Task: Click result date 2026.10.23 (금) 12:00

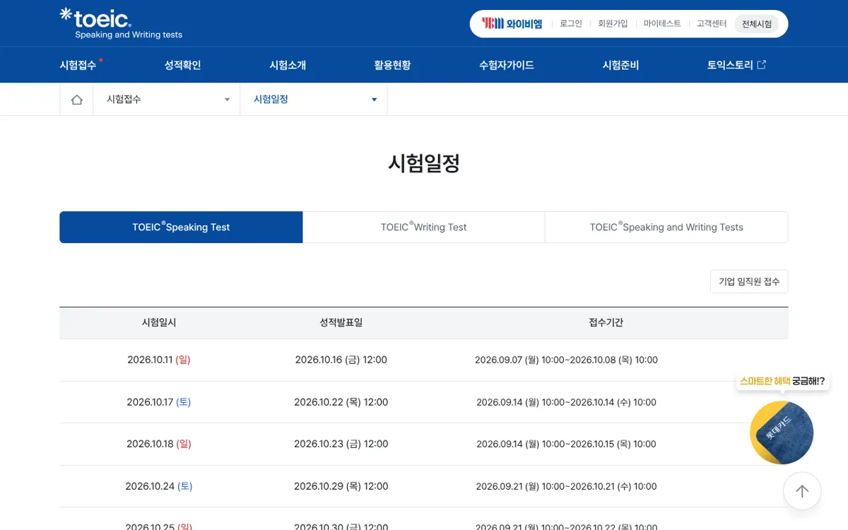Action: pyautogui.click(x=341, y=444)
